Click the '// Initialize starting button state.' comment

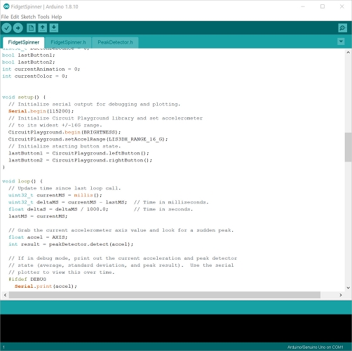point(65,146)
